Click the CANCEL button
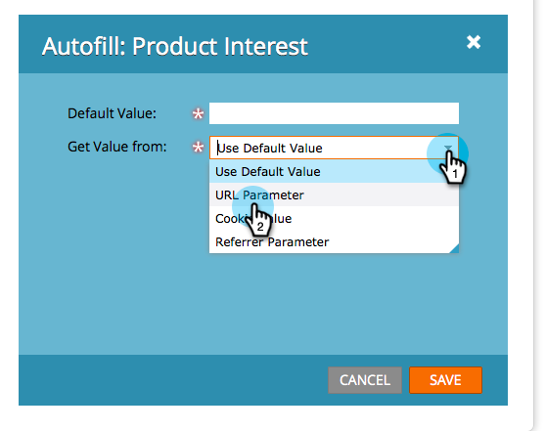The image size is (545, 431). coord(365,380)
